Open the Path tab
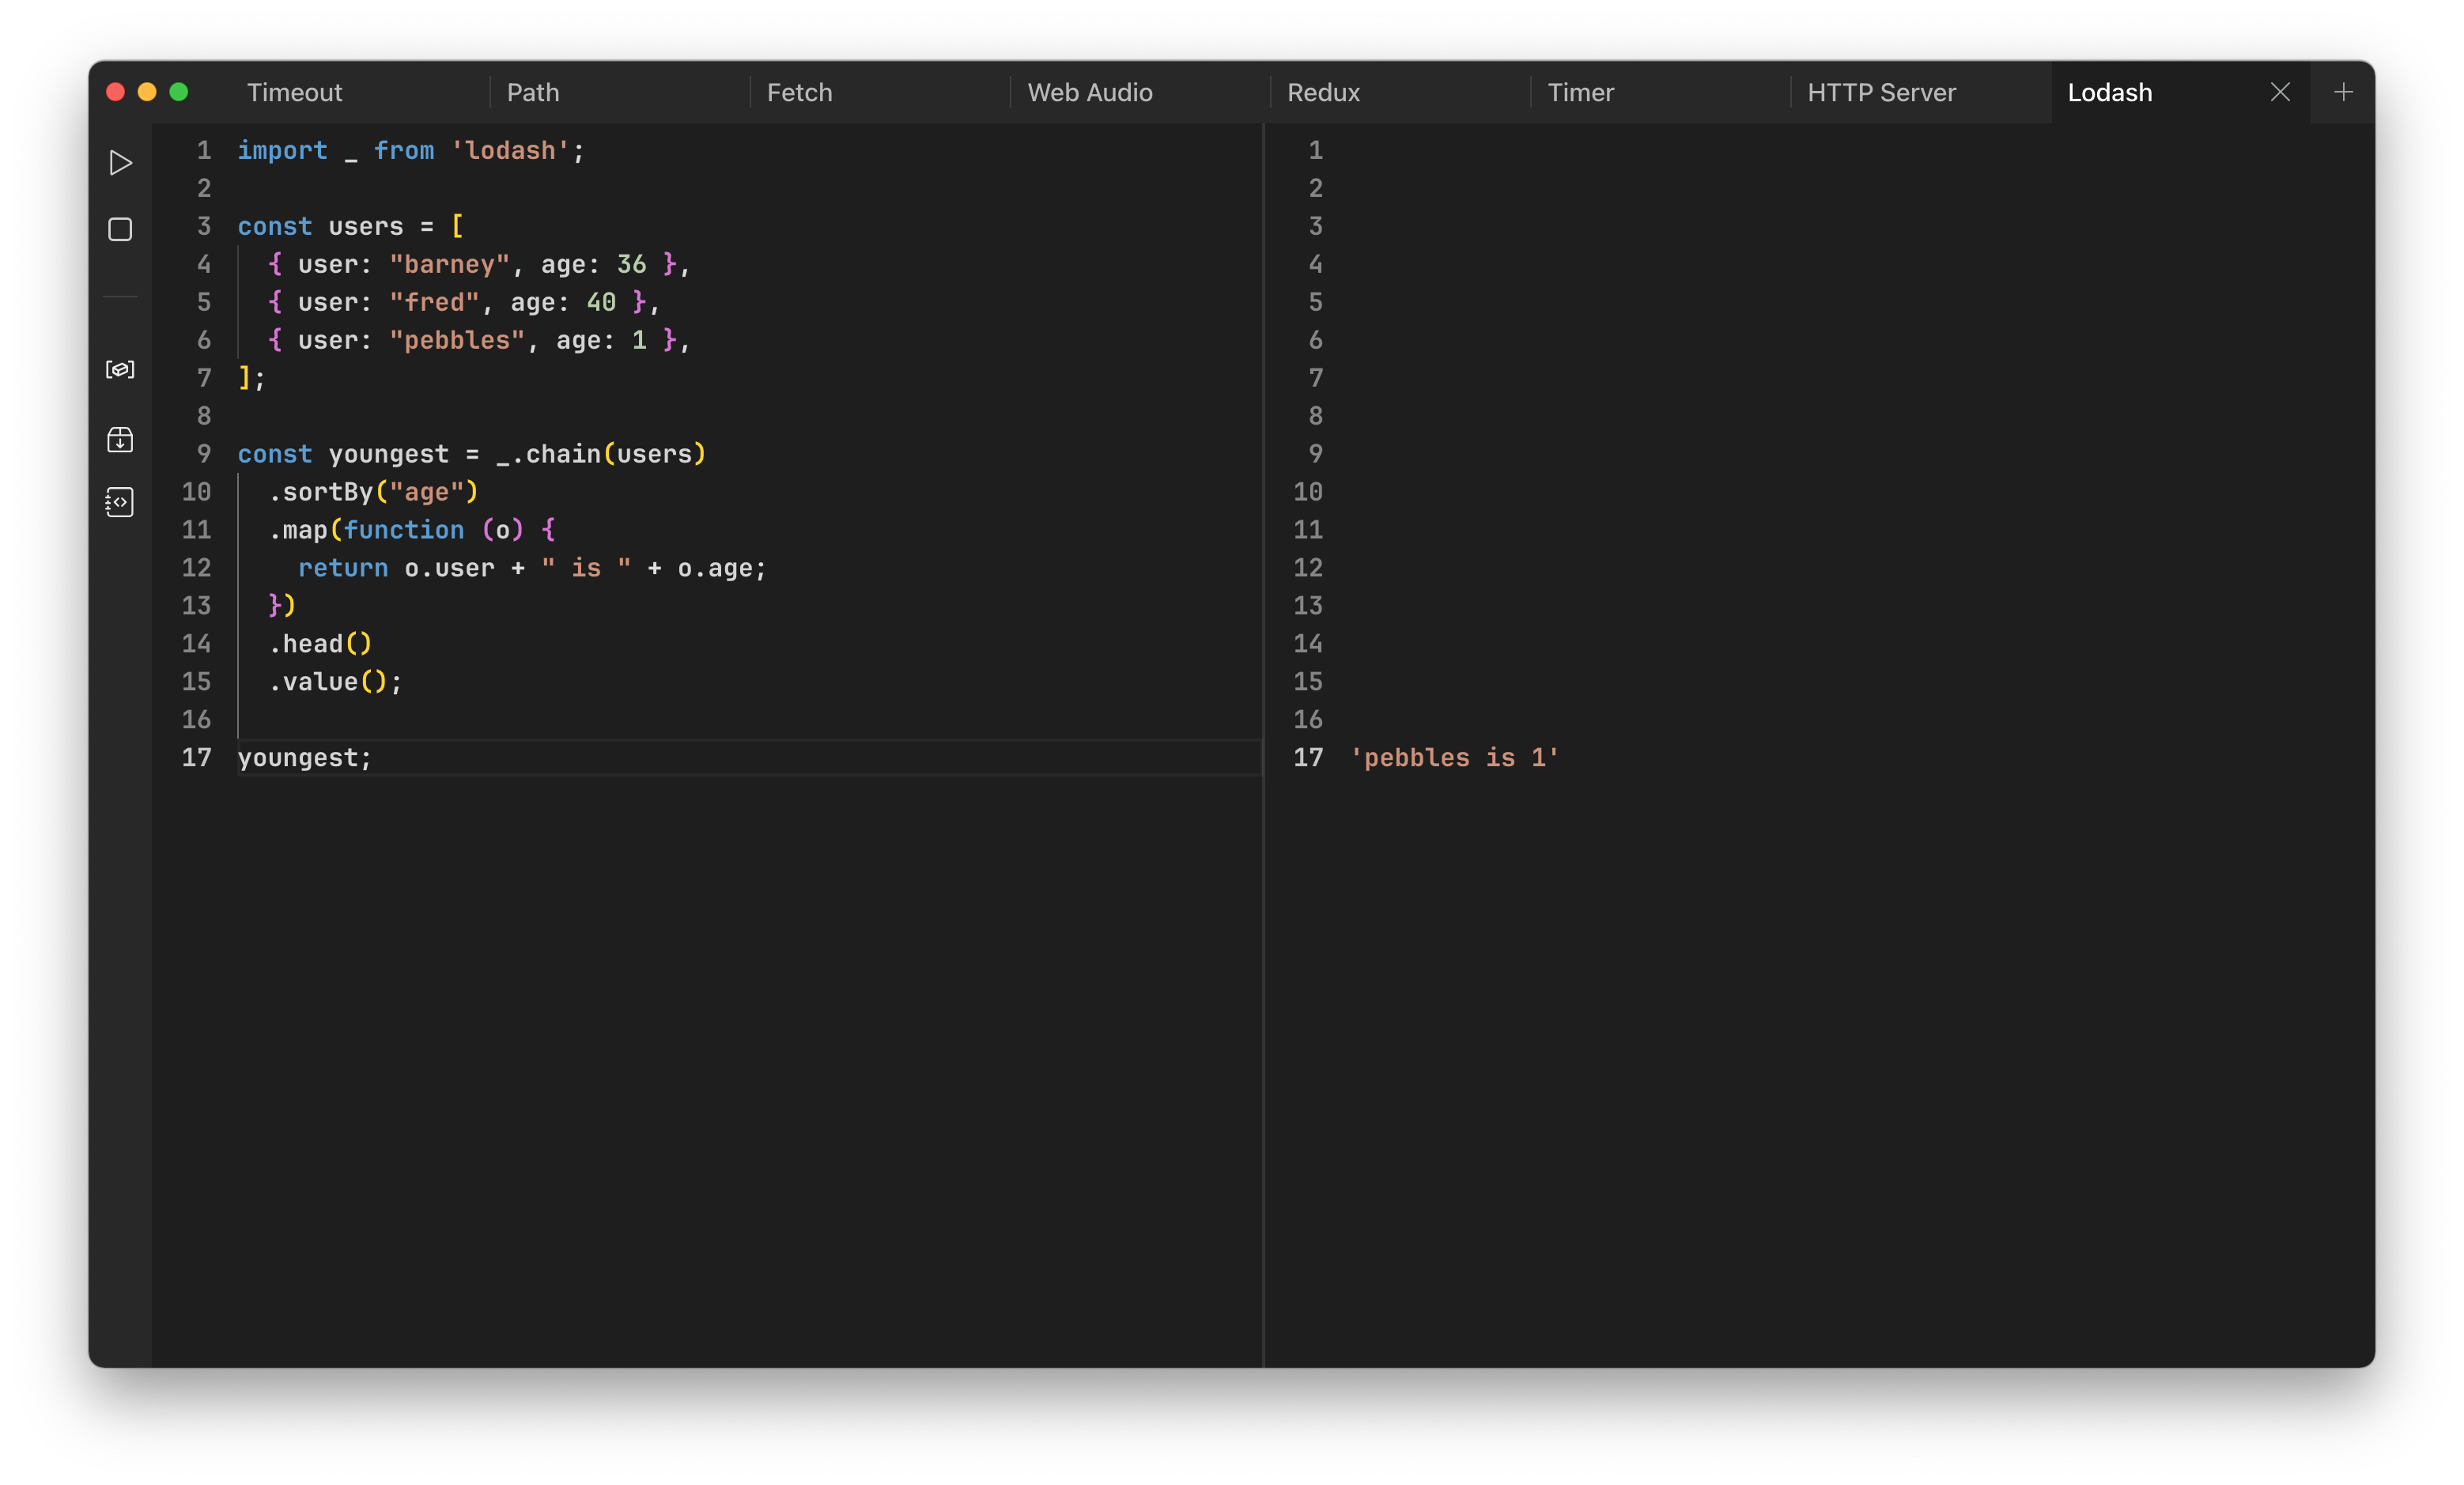The image size is (2464, 1485). point(533,93)
